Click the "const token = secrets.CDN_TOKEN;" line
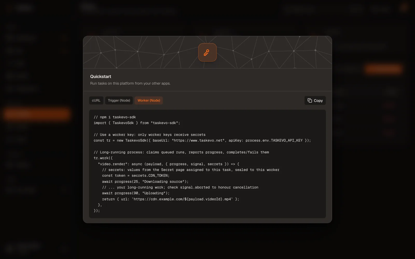The image size is (415, 259). pyautogui.click(x=136, y=176)
